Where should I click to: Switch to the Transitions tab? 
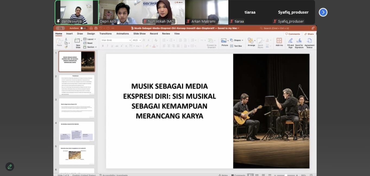pyautogui.click(x=105, y=34)
